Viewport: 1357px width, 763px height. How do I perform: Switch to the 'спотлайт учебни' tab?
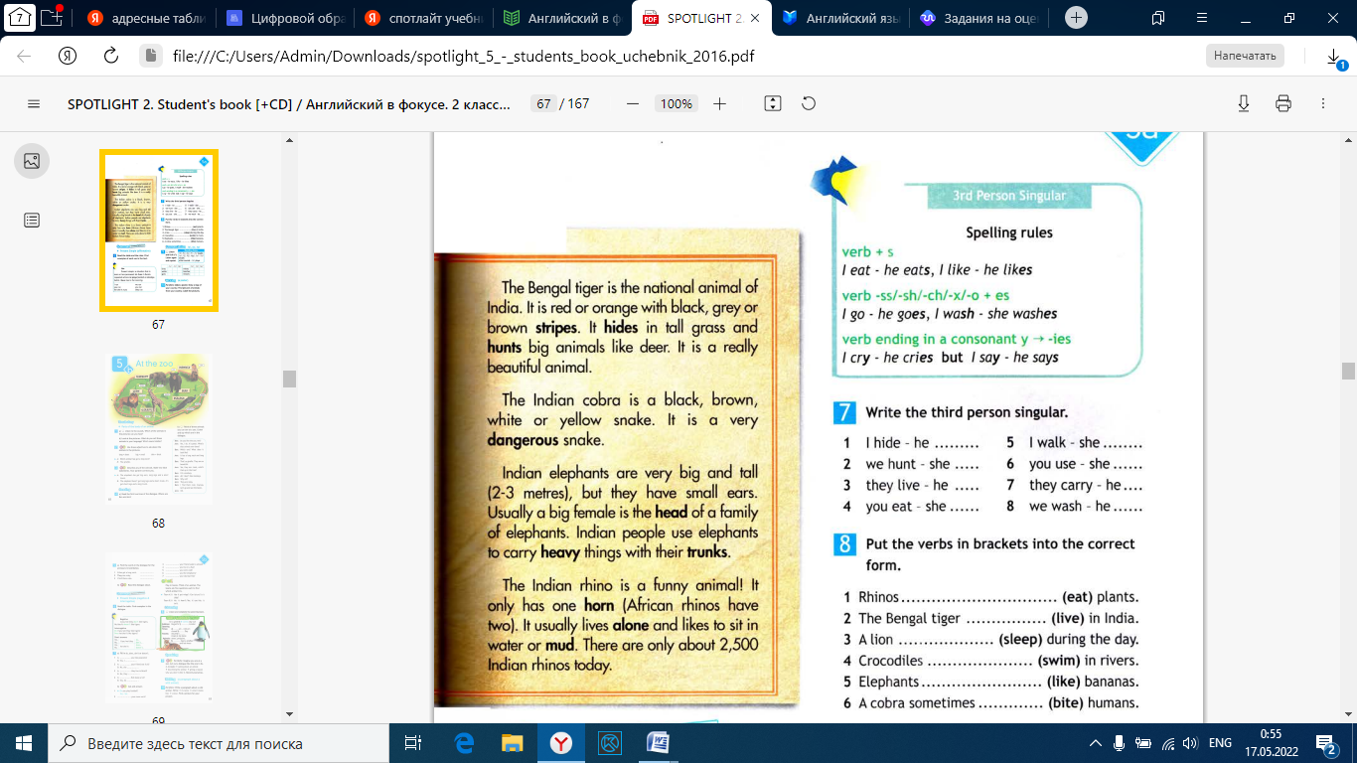(422, 18)
